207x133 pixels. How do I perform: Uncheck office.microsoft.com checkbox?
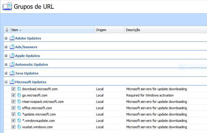click(13, 108)
